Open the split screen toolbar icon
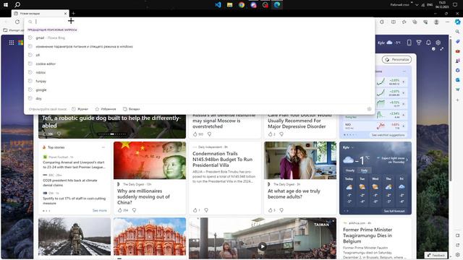Viewport: 463px width, 260px height. 394,22
